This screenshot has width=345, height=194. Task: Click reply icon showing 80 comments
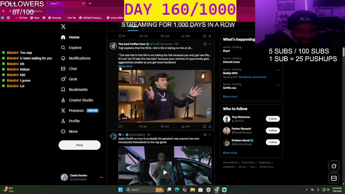[120, 36]
